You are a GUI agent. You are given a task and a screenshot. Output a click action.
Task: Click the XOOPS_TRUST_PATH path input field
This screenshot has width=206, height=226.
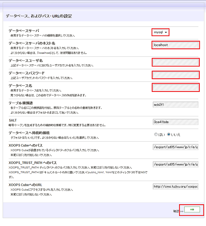[175, 164]
